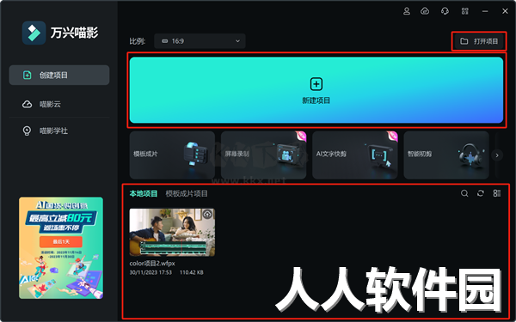Viewport: 516px width, 322px height.
Task: Open the 模板成片 feature card
Action: coord(172,155)
